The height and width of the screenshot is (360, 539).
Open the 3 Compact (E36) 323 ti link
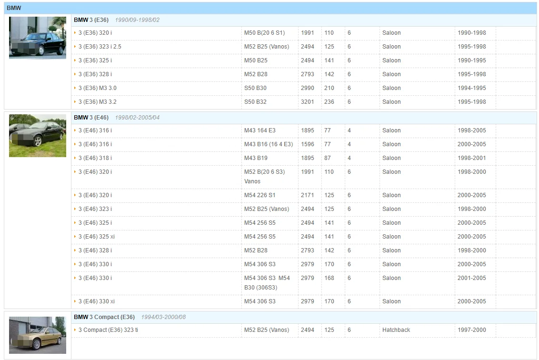[x=108, y=330]
